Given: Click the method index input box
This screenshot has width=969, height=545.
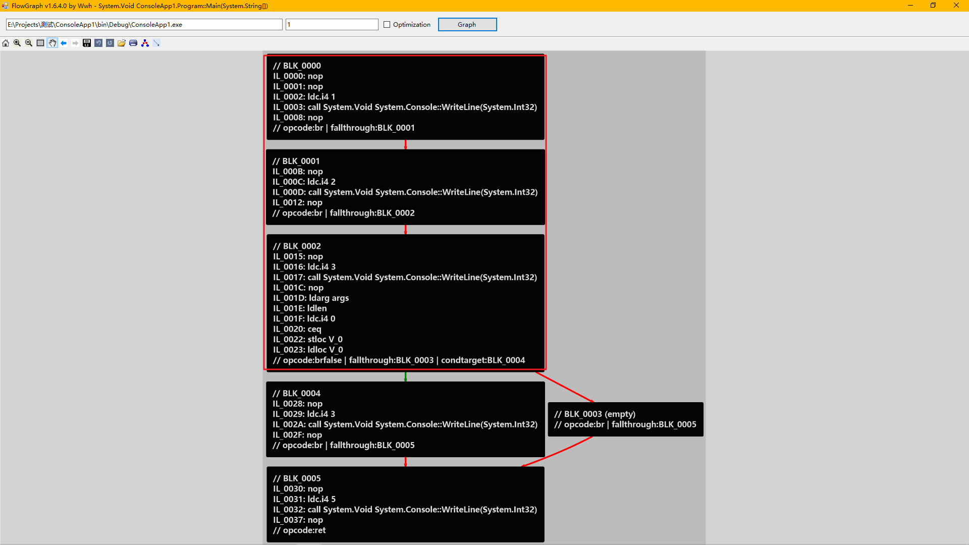Looking at the screenshot, I should tap(332, 25).
